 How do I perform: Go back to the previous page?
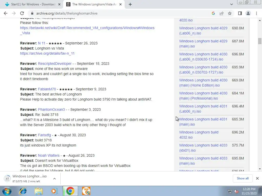[6, 13]
